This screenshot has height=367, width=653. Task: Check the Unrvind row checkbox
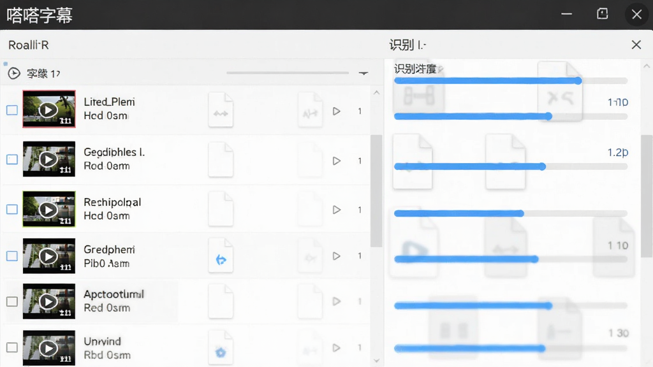[12, 347]
